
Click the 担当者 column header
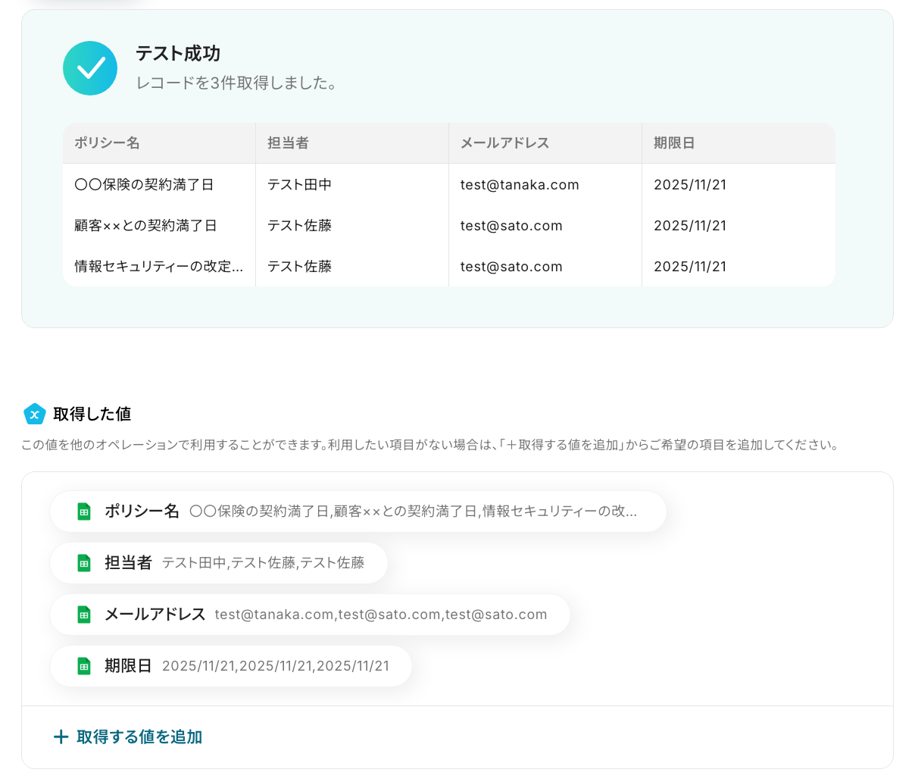[352, 143]
